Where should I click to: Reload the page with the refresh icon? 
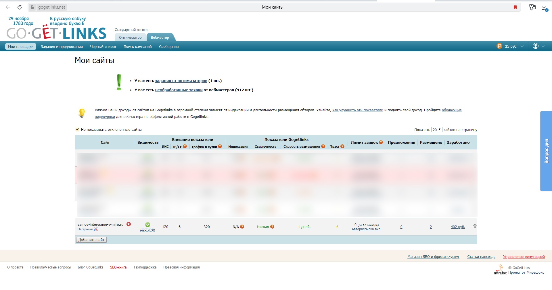20,7
